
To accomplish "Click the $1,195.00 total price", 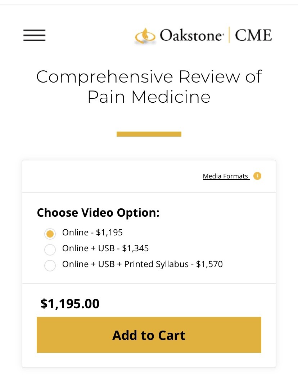I will pyautogui.click(x=70, y=304).
